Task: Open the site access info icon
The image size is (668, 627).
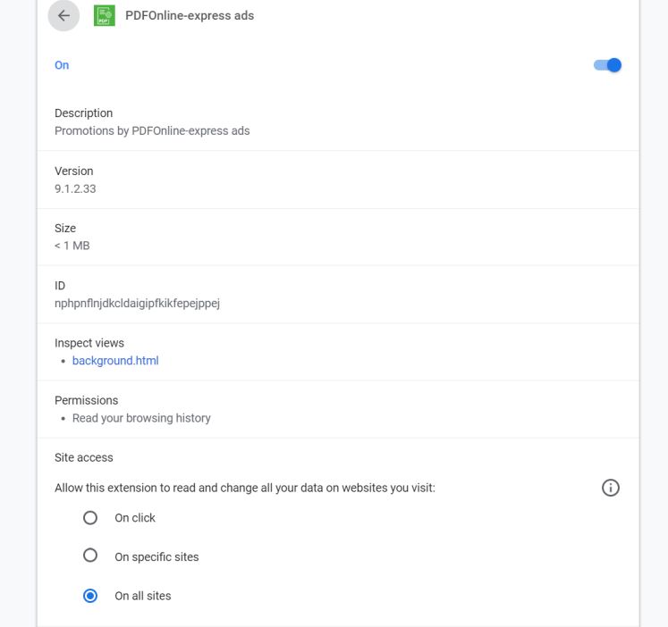Action: pos(611,488)
